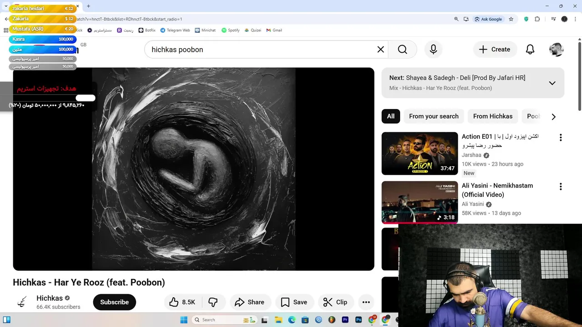Select the From Hichkas chip

pyautogui.click(x=493, y=116)
